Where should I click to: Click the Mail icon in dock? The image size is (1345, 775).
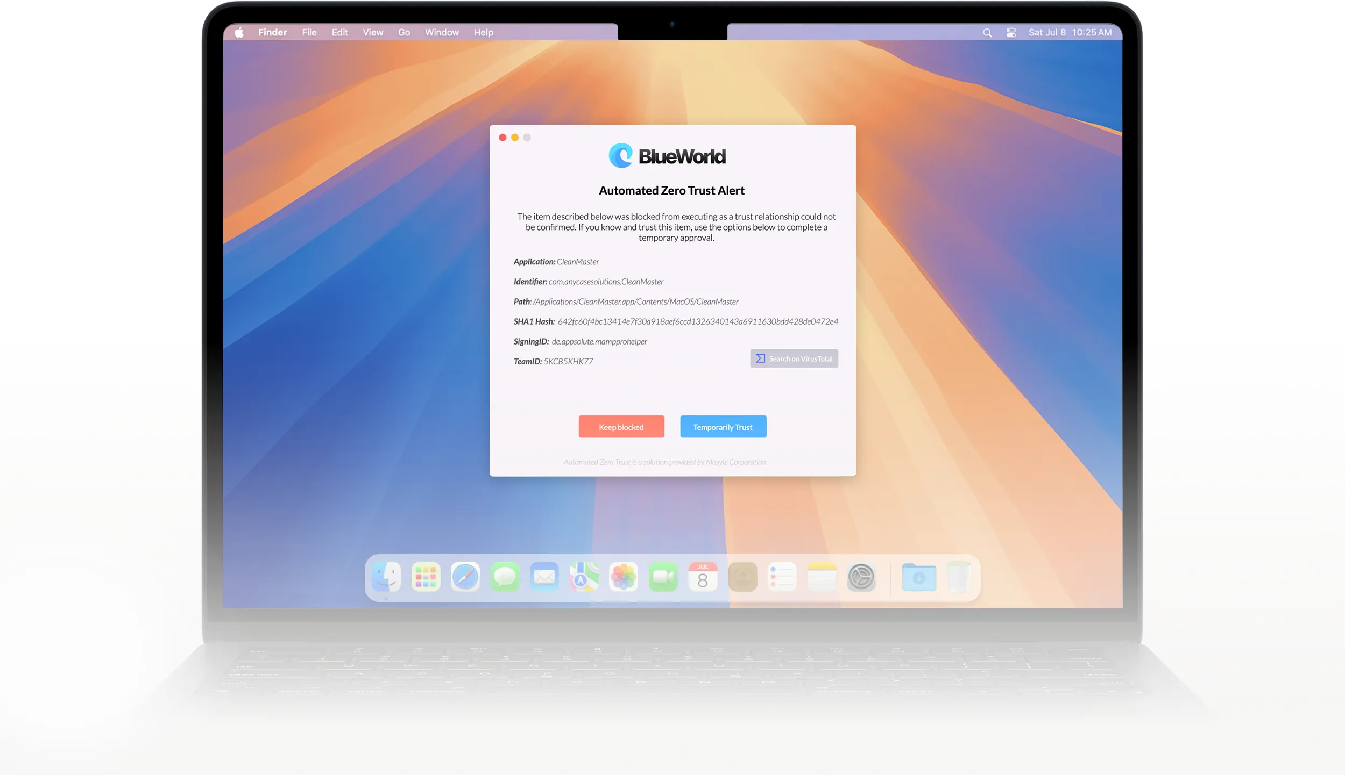click(545, 578)
